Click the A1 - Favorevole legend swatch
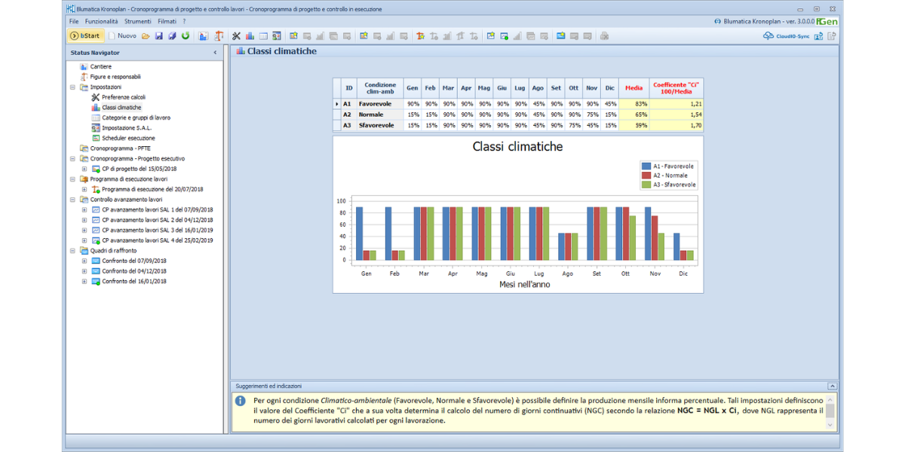The width and height of the screenshot is (905, 452). click(646, 166)
